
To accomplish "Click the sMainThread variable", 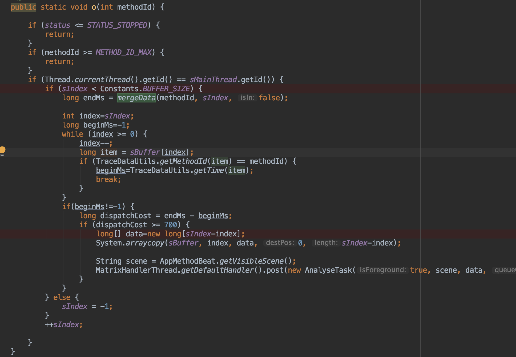I will pyautogui.click(x=213, y=79).
